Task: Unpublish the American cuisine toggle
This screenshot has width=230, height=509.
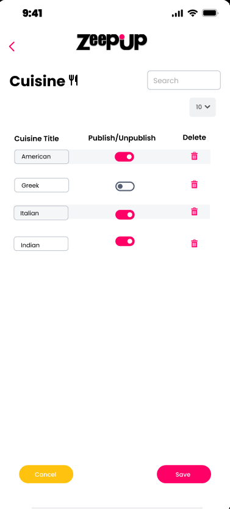Action: pos(124,157)
